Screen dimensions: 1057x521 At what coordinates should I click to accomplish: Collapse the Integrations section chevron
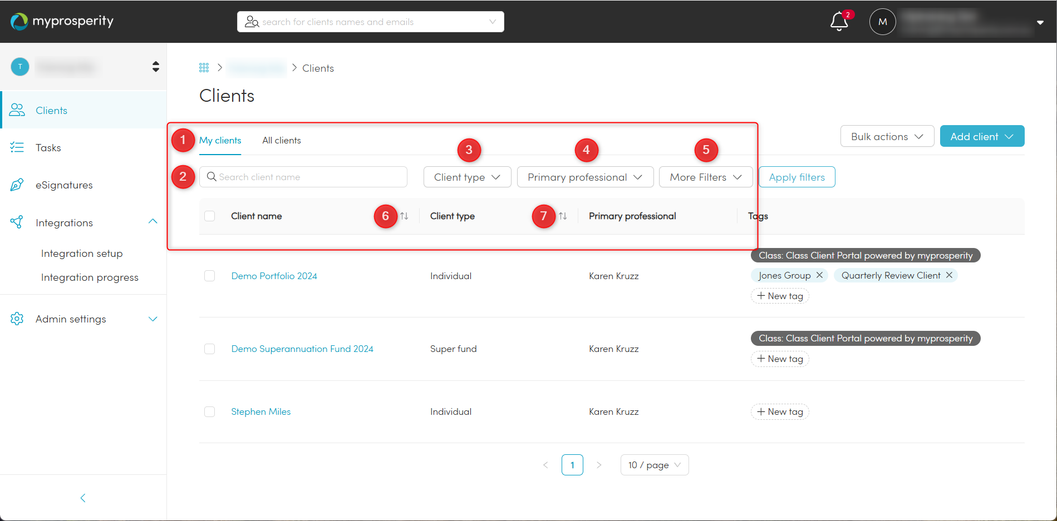(153, 222)
